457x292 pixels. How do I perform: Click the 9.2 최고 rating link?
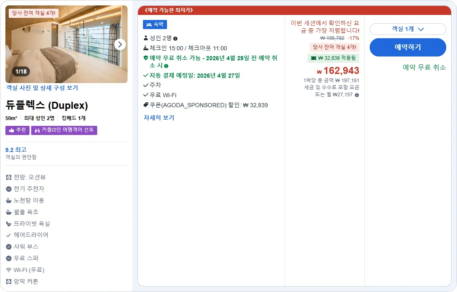(x=16, y=150)
